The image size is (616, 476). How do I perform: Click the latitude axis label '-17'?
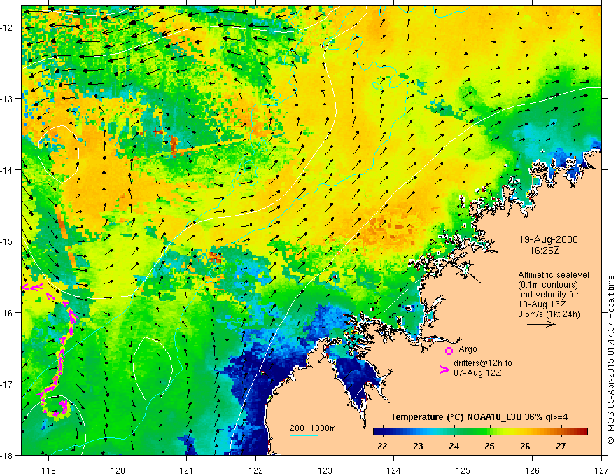pyautogui.click(x=8, y=384)
